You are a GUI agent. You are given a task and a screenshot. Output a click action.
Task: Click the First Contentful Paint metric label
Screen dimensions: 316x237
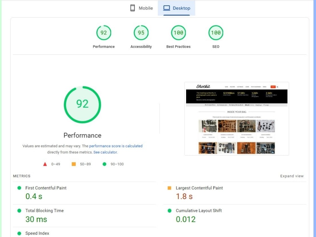tap(46, 188)
